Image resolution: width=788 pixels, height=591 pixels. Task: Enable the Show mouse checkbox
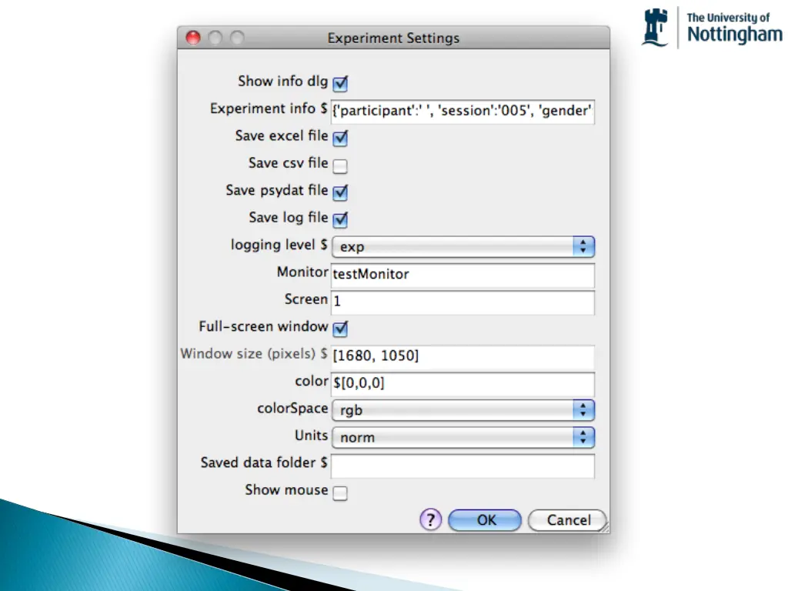click(x=340, y=492)
